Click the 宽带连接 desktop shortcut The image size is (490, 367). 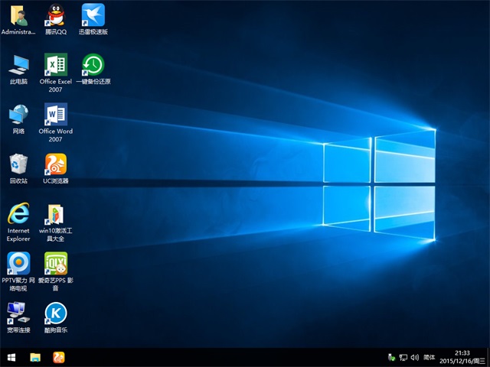(18, 313)
